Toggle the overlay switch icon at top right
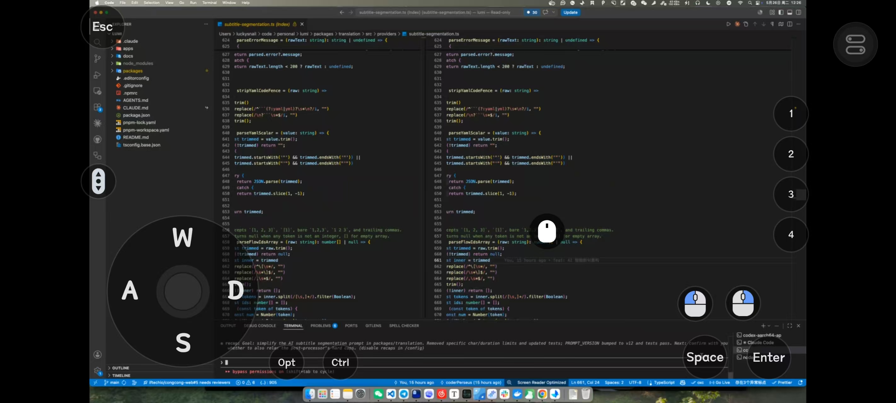 pos(855,44)
